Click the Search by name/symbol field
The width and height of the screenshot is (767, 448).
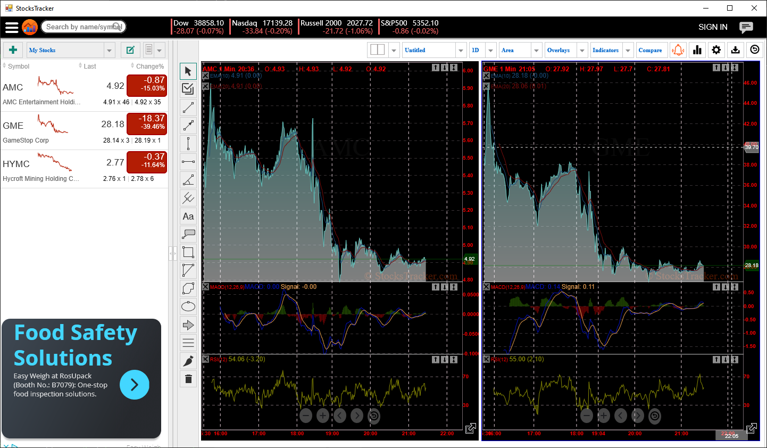tap(84, 27)
